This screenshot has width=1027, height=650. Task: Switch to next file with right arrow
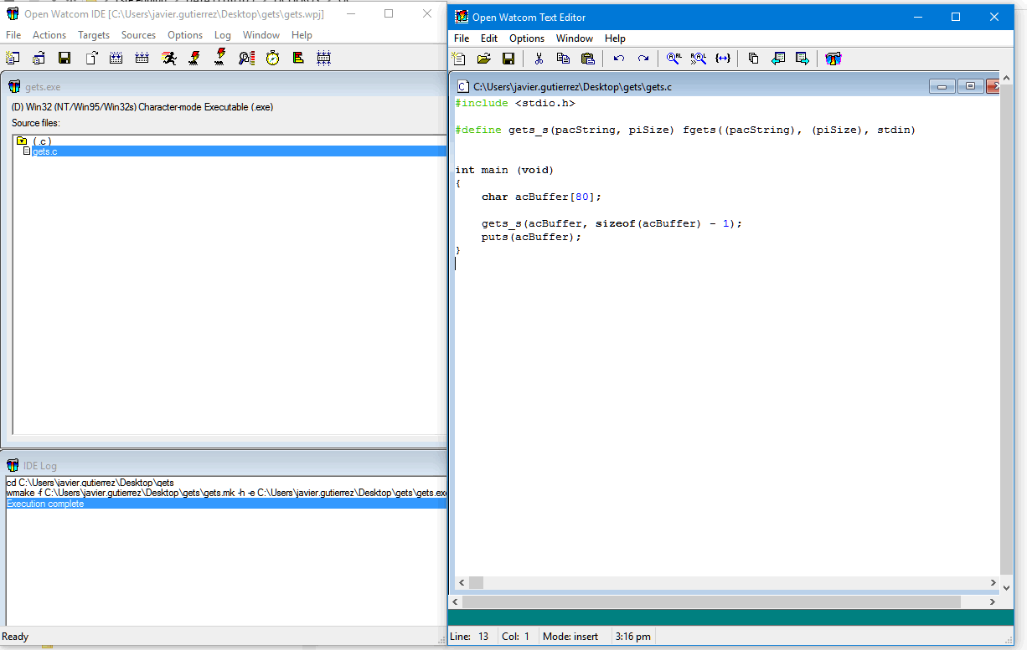point(803,59)
